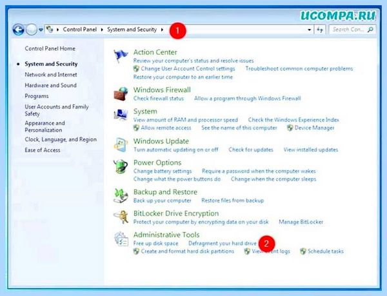The width and height of the screenshot is (387, 296).
Task: Go to Hardware and Sound category
Action: [50, 85]
